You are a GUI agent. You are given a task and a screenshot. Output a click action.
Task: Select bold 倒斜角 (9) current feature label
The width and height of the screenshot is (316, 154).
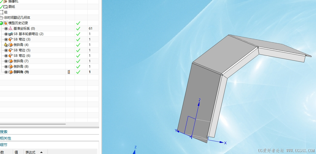(x=21, y=72)
